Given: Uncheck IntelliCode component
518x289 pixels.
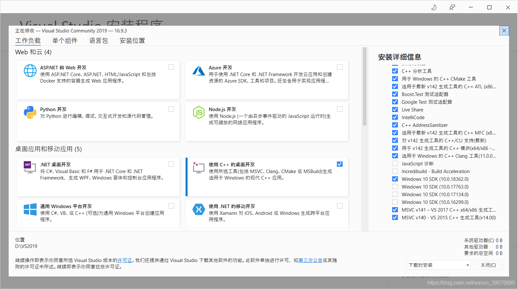Looking at the screenshot, I should [395, 117].
